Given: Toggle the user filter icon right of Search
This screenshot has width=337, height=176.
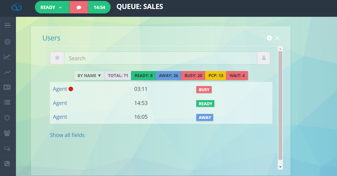Looking at the screenshot, I should [264, 58].
